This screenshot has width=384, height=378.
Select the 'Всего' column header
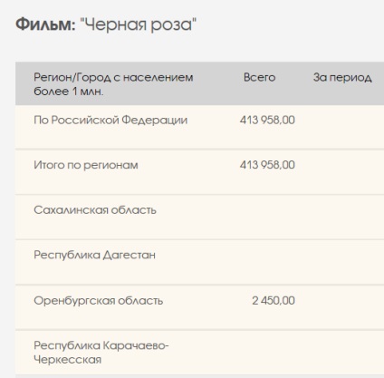point(259,77)
